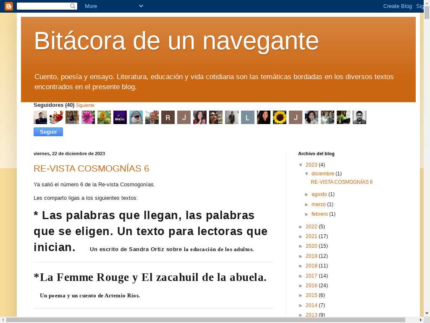
Task: Open the 2016 archive link
Action: click(x=311, y=286)
